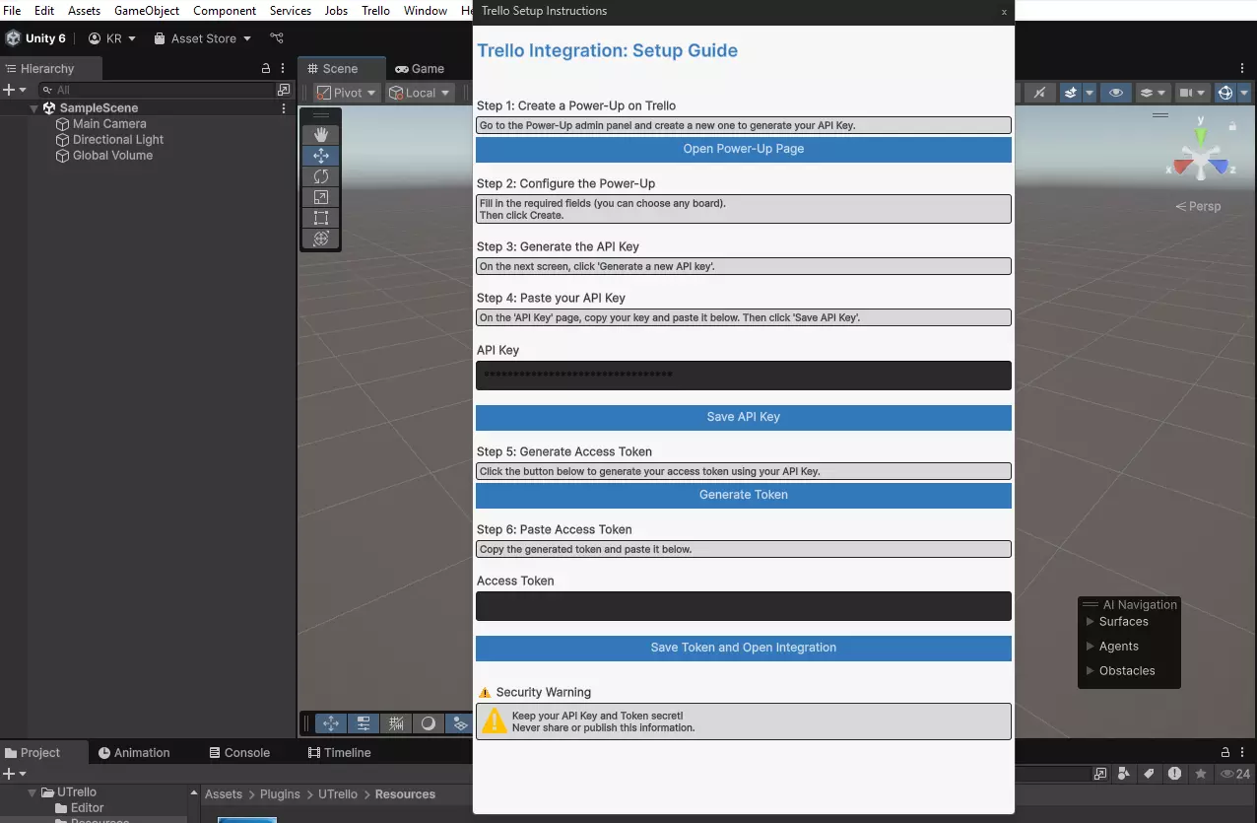Click Open Power-Up Page button

pyautogui.click(x=744, y=149)
